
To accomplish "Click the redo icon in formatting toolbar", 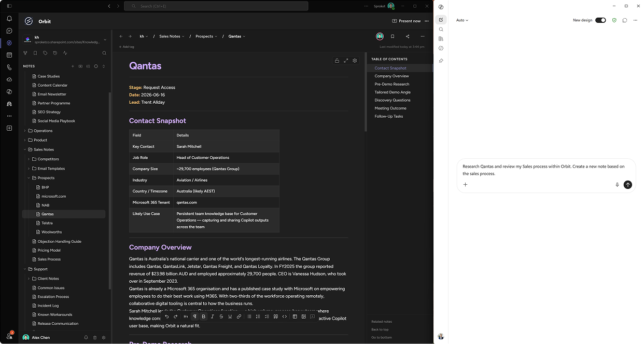I will click(175, 317).
